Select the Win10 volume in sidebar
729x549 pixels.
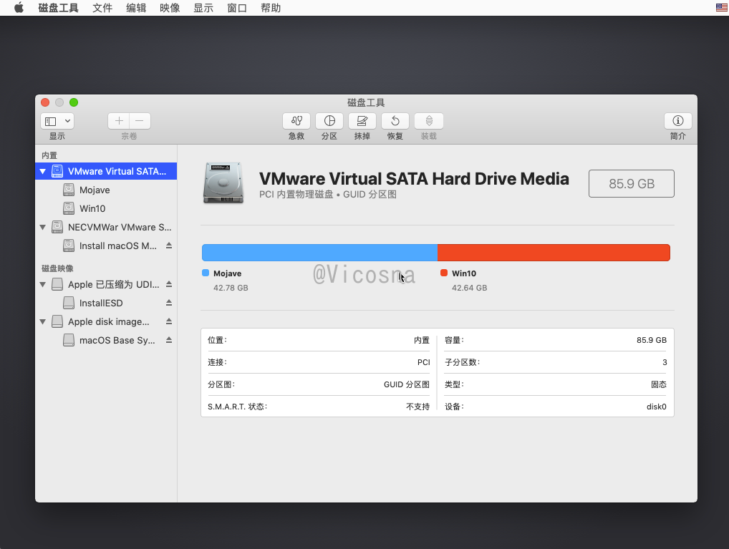106,208
